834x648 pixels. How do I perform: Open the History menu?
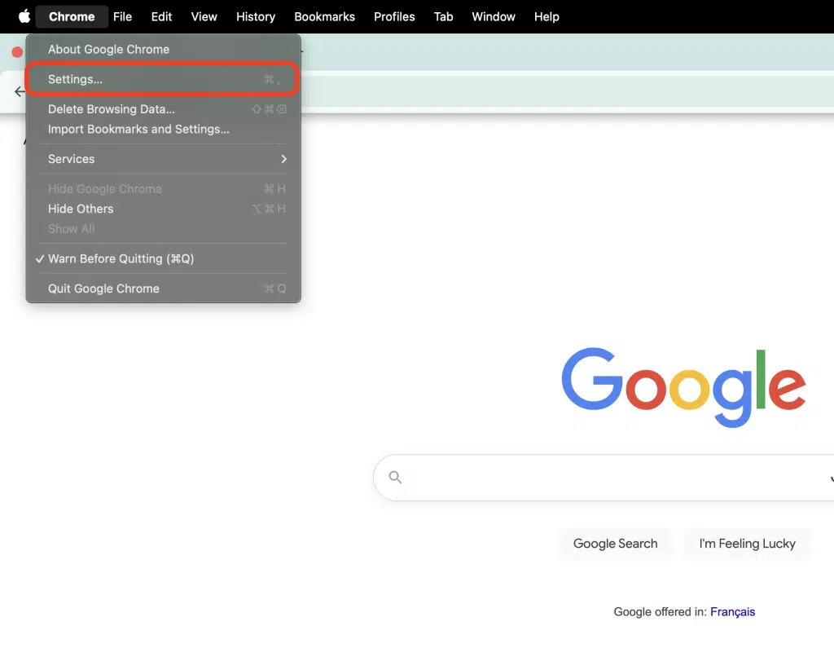click(256, 16)
